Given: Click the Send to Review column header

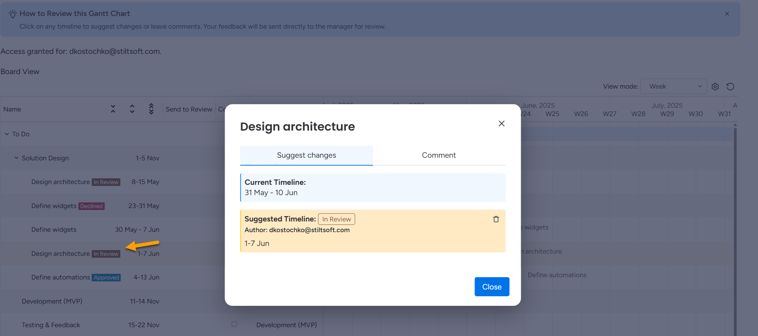Looking at the screenshot, I should pyautogui.click(x=189, y=109).
